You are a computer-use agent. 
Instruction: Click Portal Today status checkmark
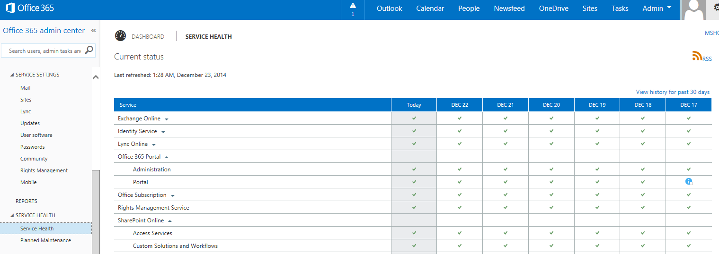[414, 182]
